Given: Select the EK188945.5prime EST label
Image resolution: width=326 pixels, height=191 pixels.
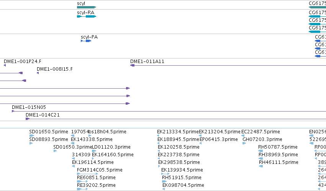Looking at the screenshot, I should [x=178, y=139].
